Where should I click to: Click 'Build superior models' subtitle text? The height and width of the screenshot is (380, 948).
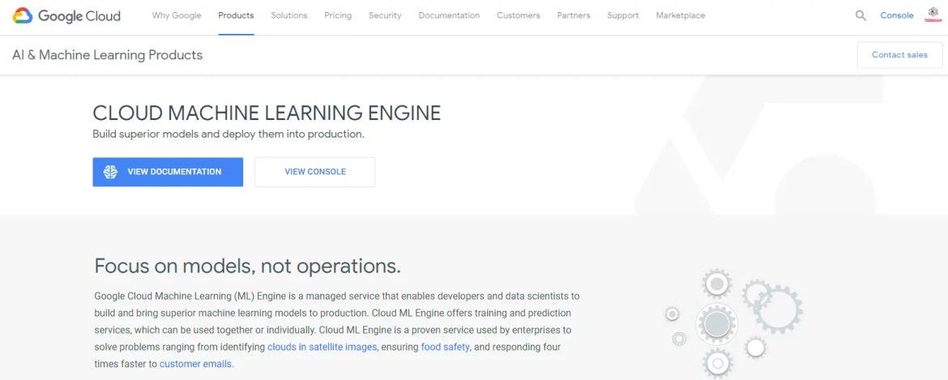[228, 134]
